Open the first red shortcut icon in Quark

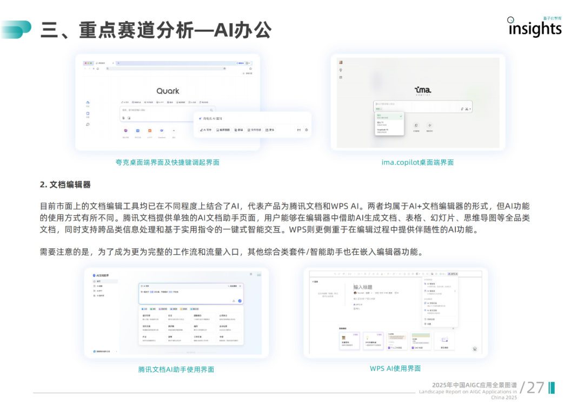click(126, 131)
